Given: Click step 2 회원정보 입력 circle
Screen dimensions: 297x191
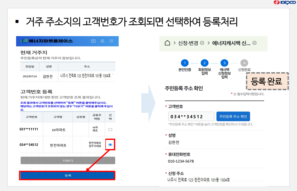Looking at the screenshot, I should 204,63.
